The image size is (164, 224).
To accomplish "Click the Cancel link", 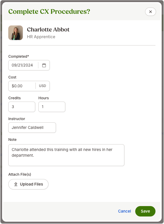I will [124, 211].
